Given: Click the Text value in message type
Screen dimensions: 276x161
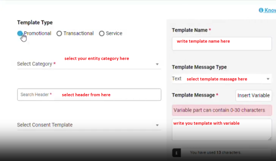Looking at the screenshot, I should click(x=177, y=79).
